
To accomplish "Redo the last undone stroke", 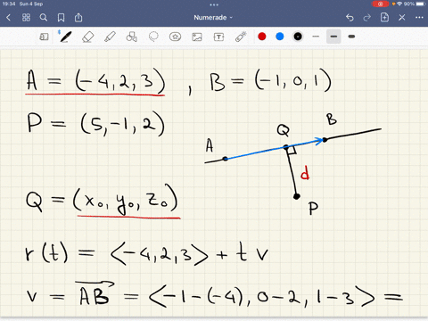I will (x=367, y=18).
